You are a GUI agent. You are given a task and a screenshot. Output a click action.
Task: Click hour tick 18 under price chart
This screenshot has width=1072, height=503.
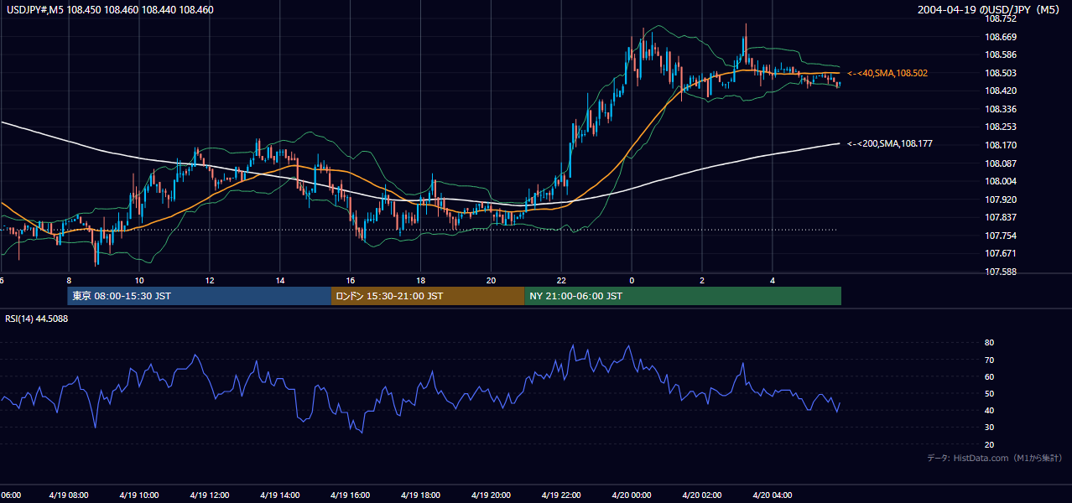(420, 281)
